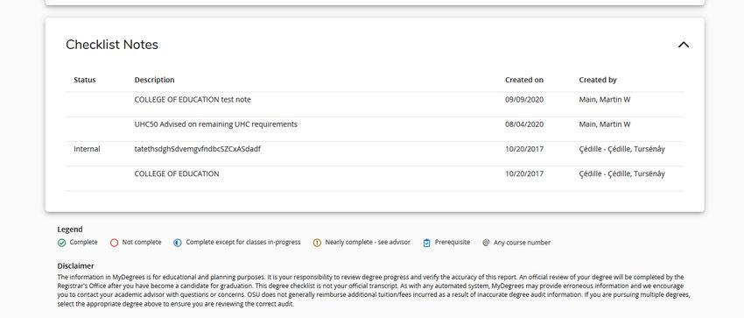Click the Description column header
The height and width of the screenshot is (318, 744).
click(x=154, y=80)
